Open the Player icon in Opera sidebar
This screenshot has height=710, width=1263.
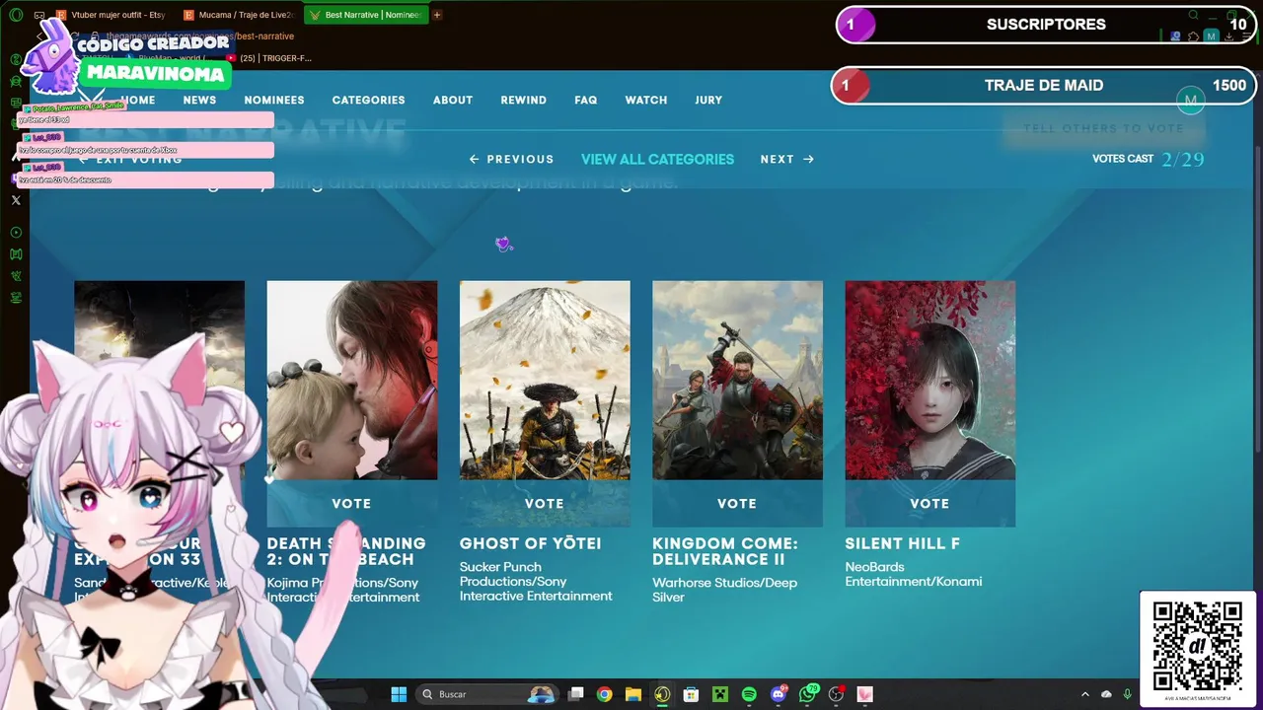[x=16, y=233]
